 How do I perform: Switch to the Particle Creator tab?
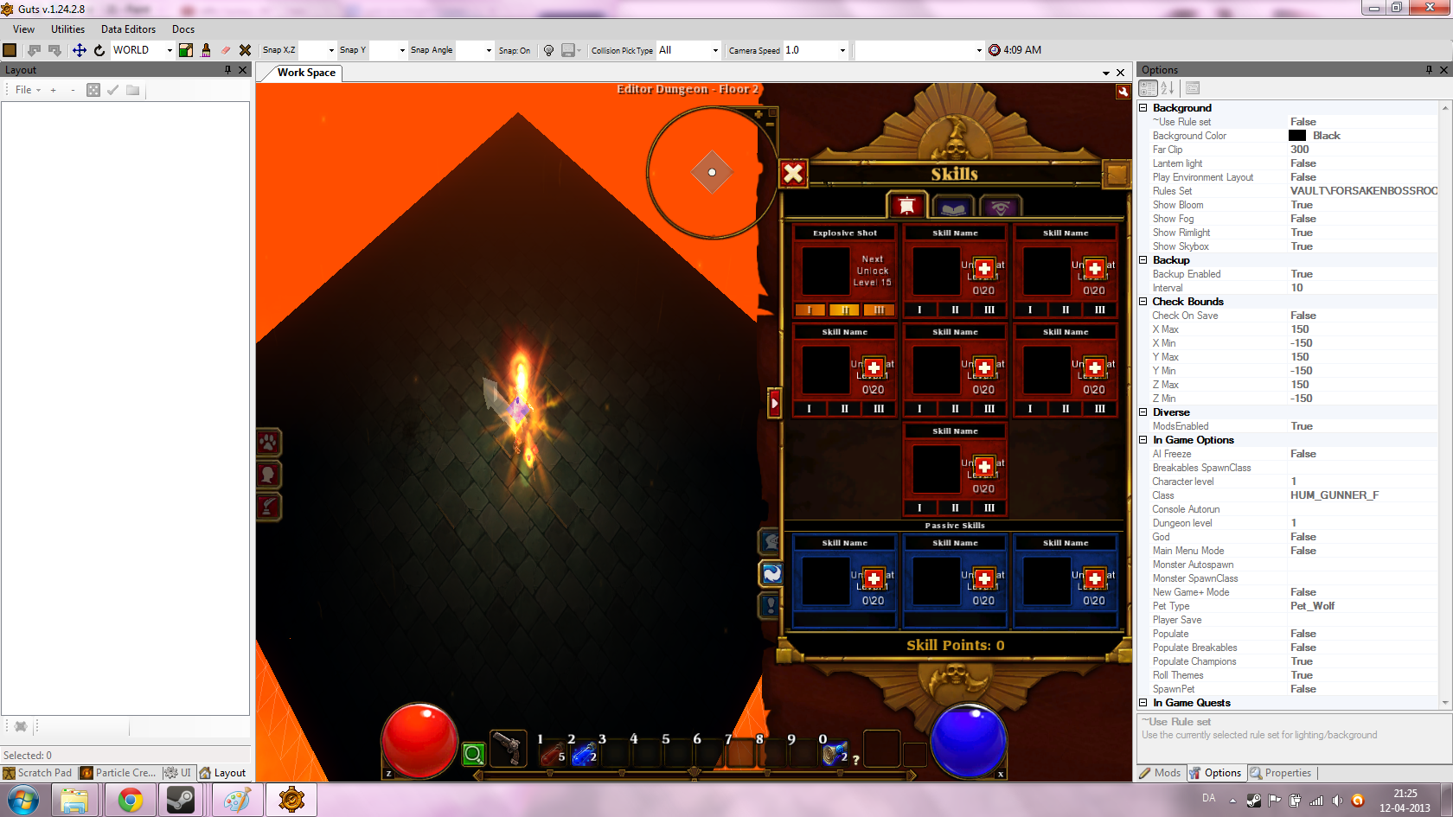click(118, 773)
